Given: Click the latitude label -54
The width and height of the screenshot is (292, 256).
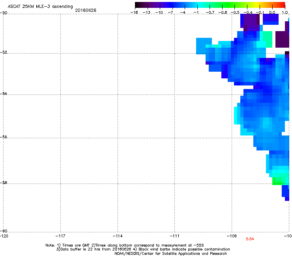Looking at the screenshot, I should (x=4, y=93).
